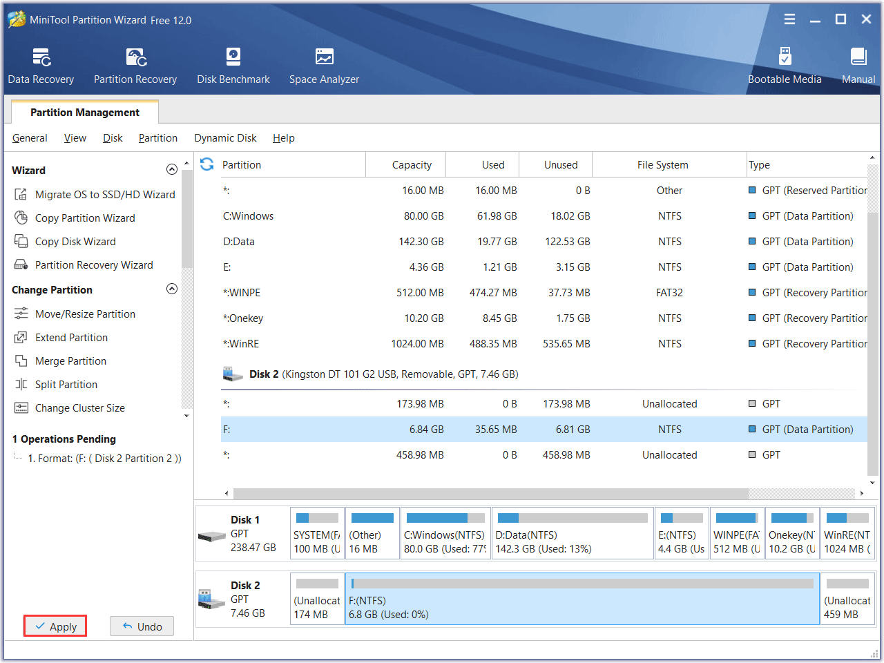Viewport: 884px width, 663px height.
Task: Click the Extend Partition icon
Action: 21,338
